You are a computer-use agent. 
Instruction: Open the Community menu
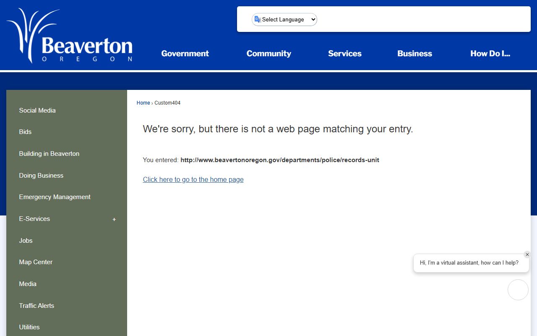pyautogui.click(x=269, y=53)
